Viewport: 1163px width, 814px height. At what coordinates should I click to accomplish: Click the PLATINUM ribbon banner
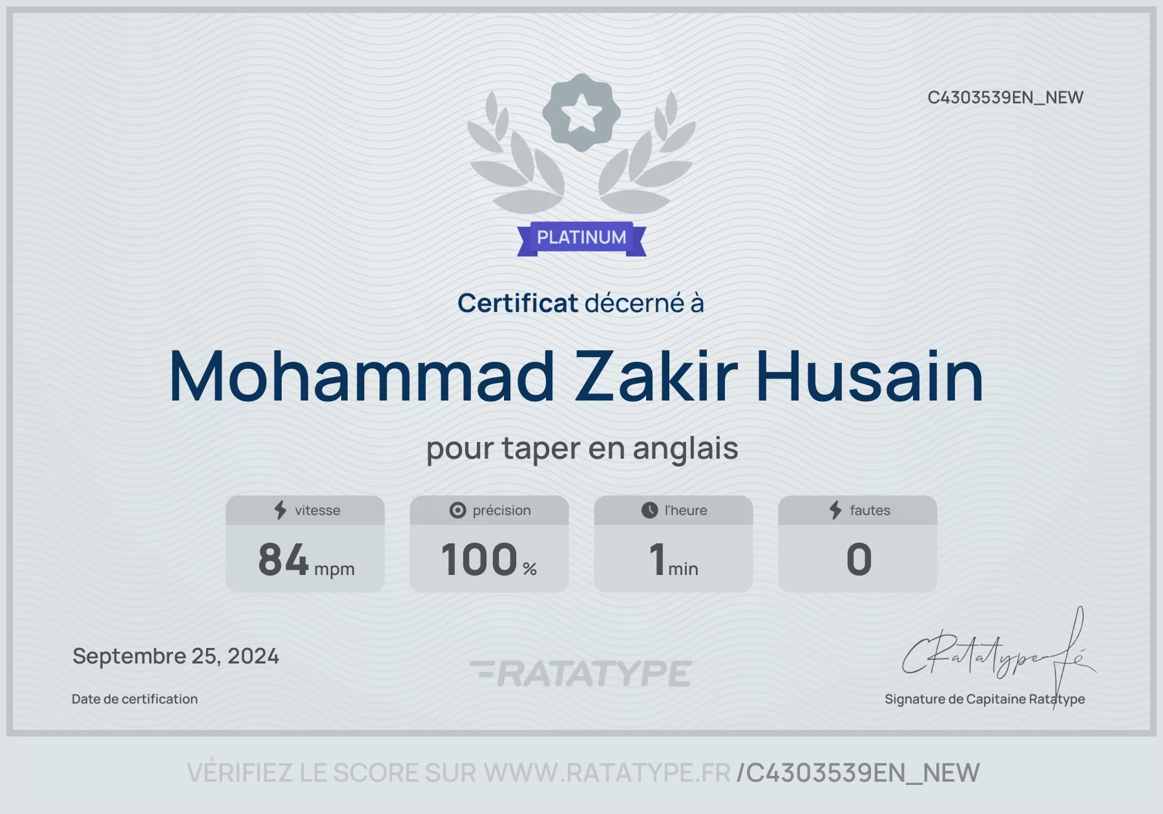point(581,238)
